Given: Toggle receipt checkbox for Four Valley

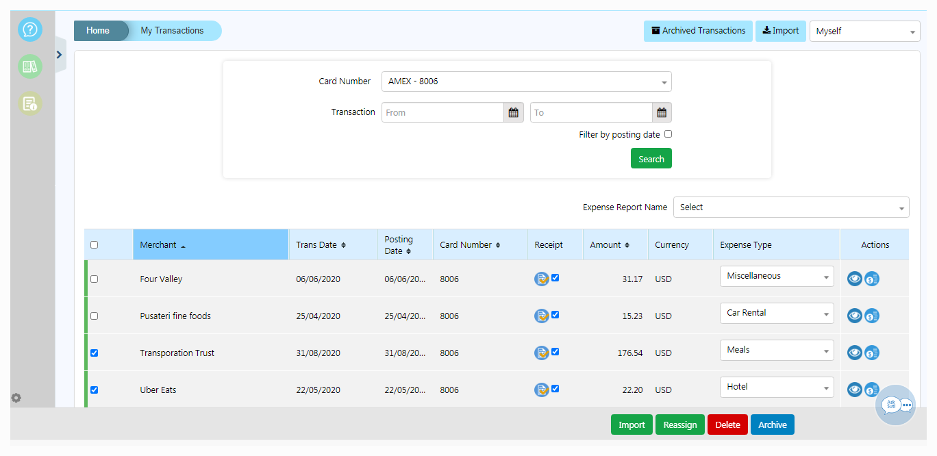Looking at the screenshot, I should (555, 277).
